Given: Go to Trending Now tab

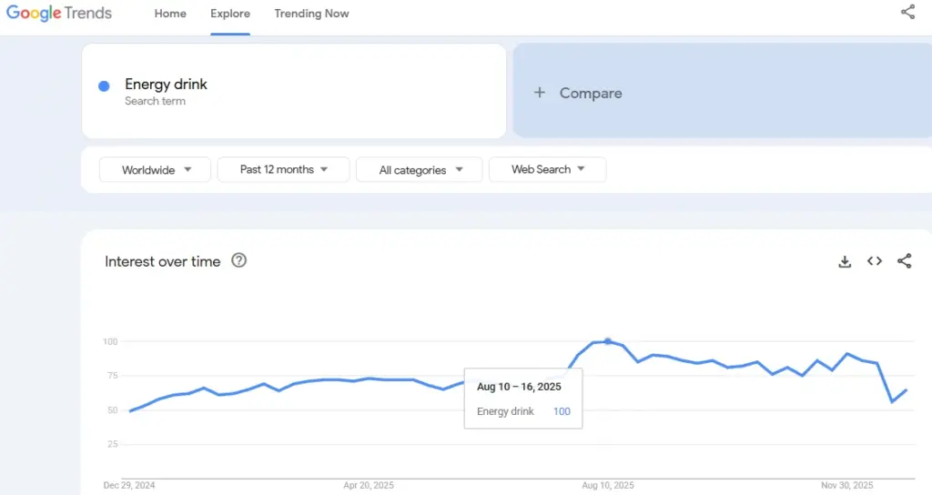Looking at the screenshot, I should pyautogui.click(x=311, y=14).
